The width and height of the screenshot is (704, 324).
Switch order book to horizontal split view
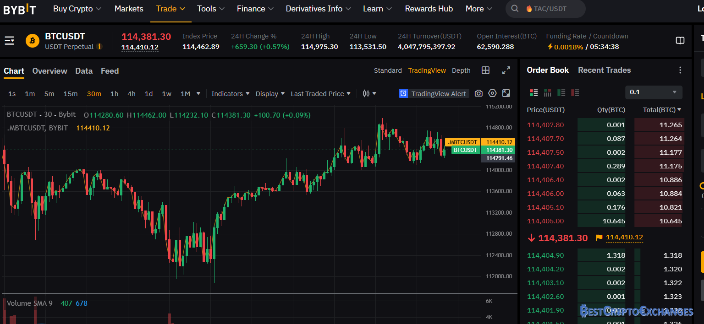[547, 92]
